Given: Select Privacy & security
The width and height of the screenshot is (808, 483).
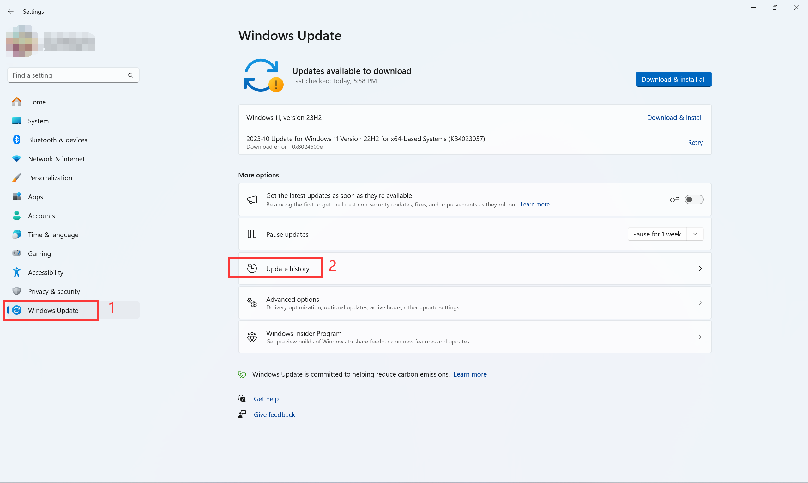Looking at the screenshot, I should pos(74,291).
